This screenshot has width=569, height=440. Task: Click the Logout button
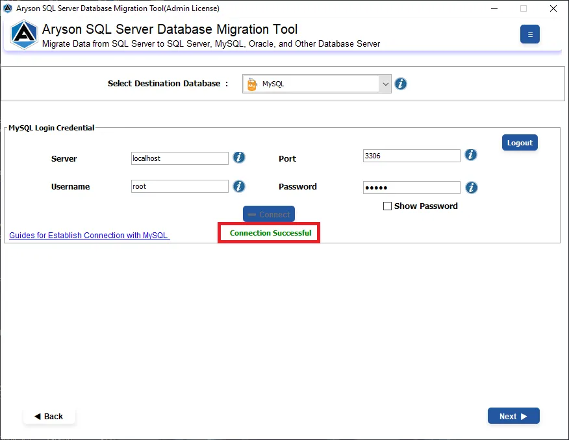520,143
